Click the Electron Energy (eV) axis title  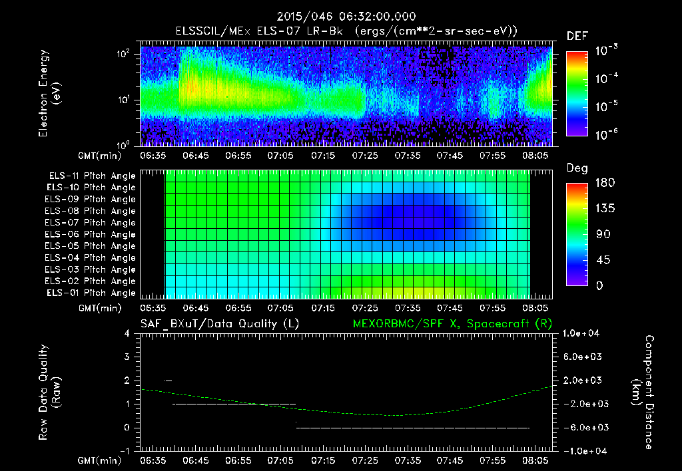49,93
